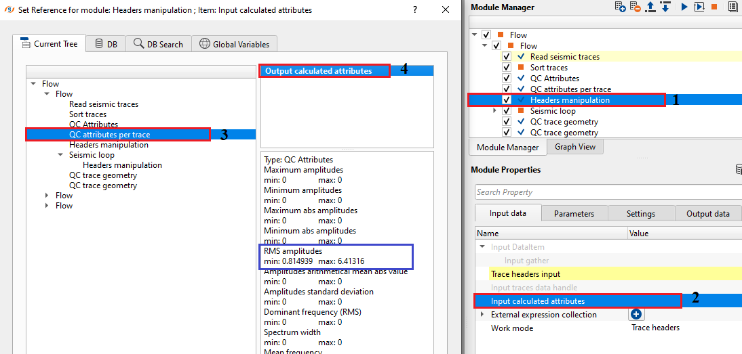This screenshot has width=742, height=354.
Task: Collapse the root Flow node in the Current Tree dialog
Action: click(33, 84)
